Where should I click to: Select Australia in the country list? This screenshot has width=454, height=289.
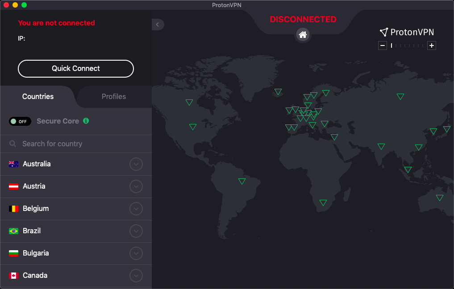coord(76,164)
